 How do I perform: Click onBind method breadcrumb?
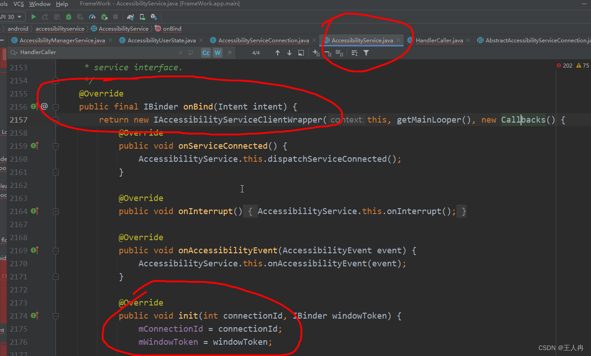pyautogui.click(x=168, y=29)
